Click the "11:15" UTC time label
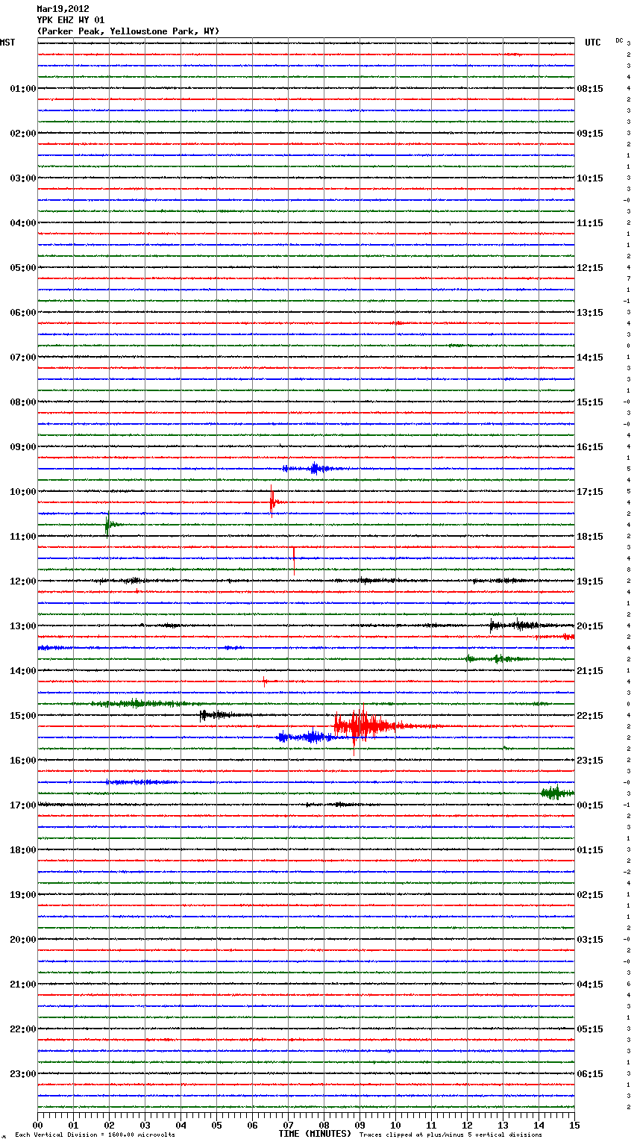This screenshot has width=634, height=1145. coord(590,223)
